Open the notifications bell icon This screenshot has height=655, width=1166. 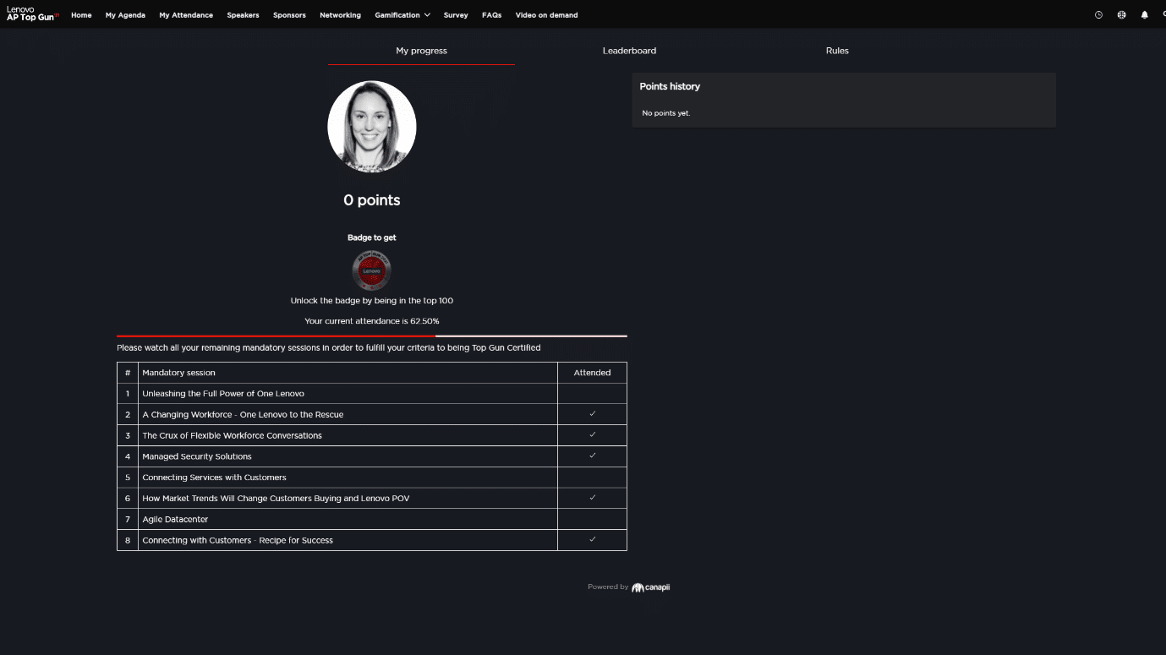1144,14
